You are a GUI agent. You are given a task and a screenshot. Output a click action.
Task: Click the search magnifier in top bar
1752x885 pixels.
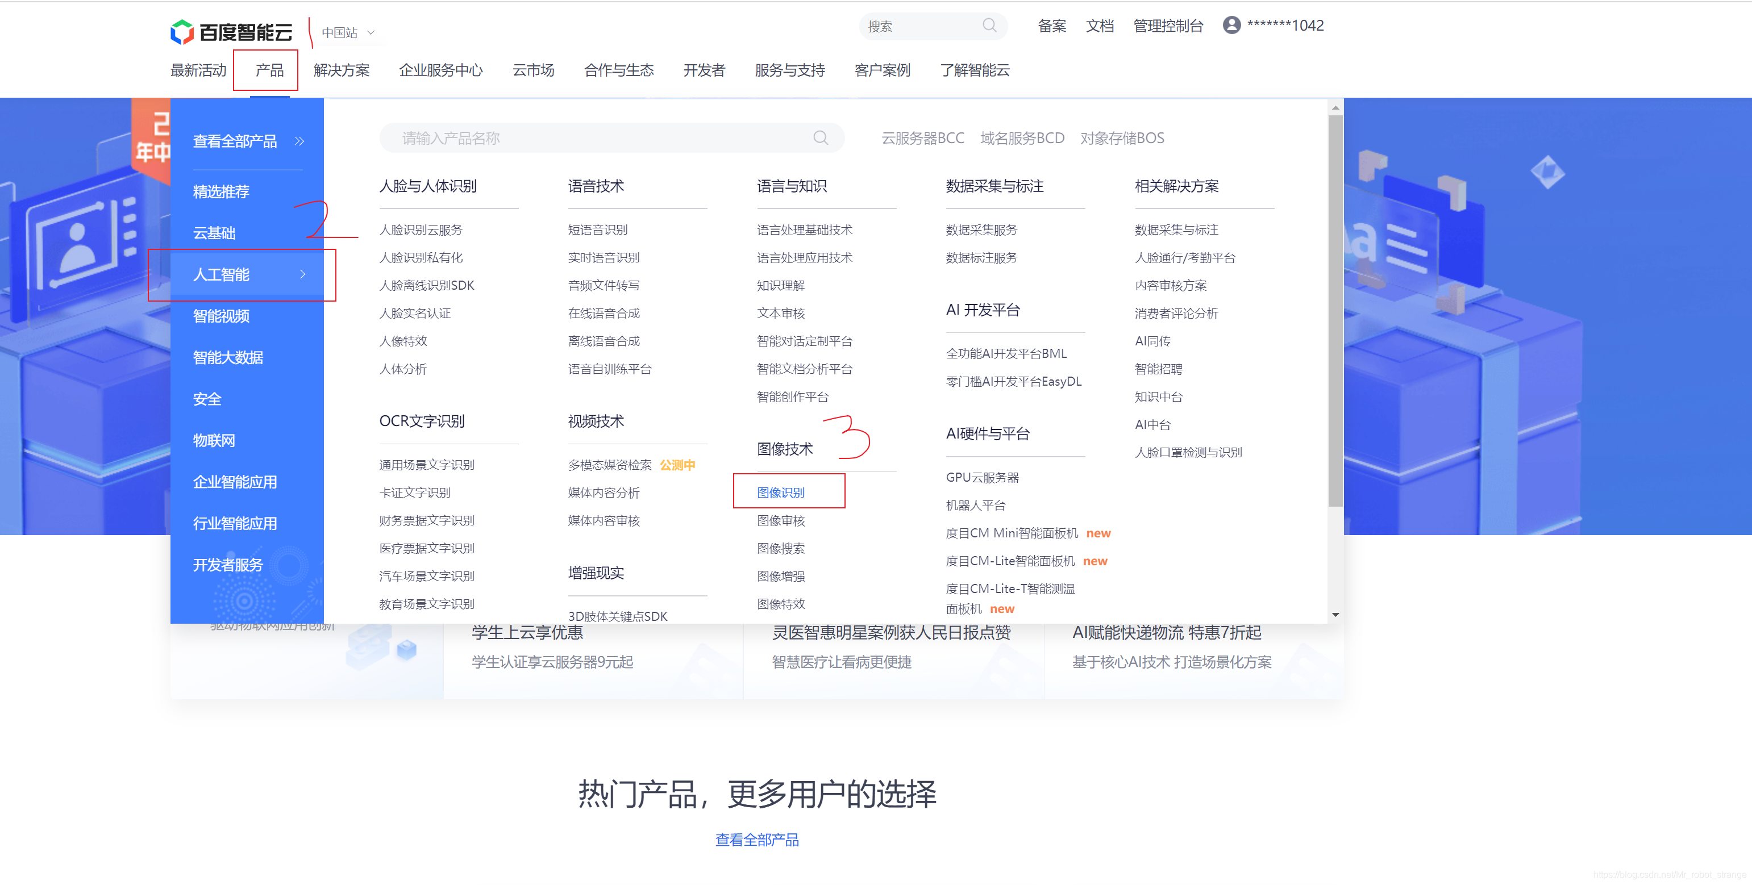(x=991, y=26)
